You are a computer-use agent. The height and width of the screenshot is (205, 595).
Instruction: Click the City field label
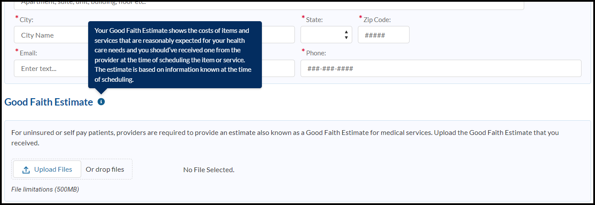(26, 20)
